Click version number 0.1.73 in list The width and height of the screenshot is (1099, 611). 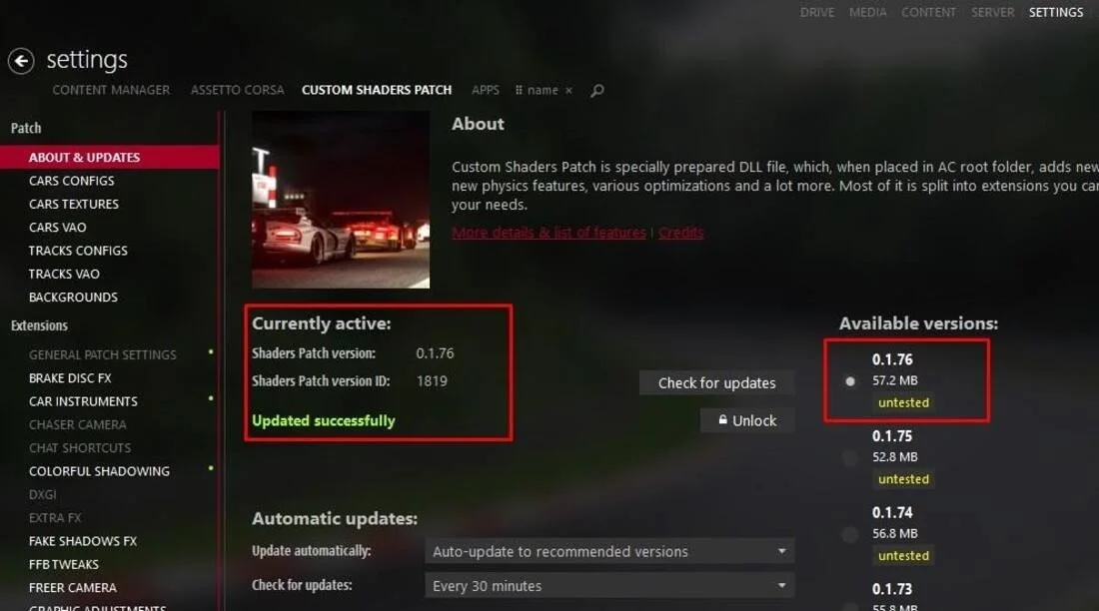[892, 589]
